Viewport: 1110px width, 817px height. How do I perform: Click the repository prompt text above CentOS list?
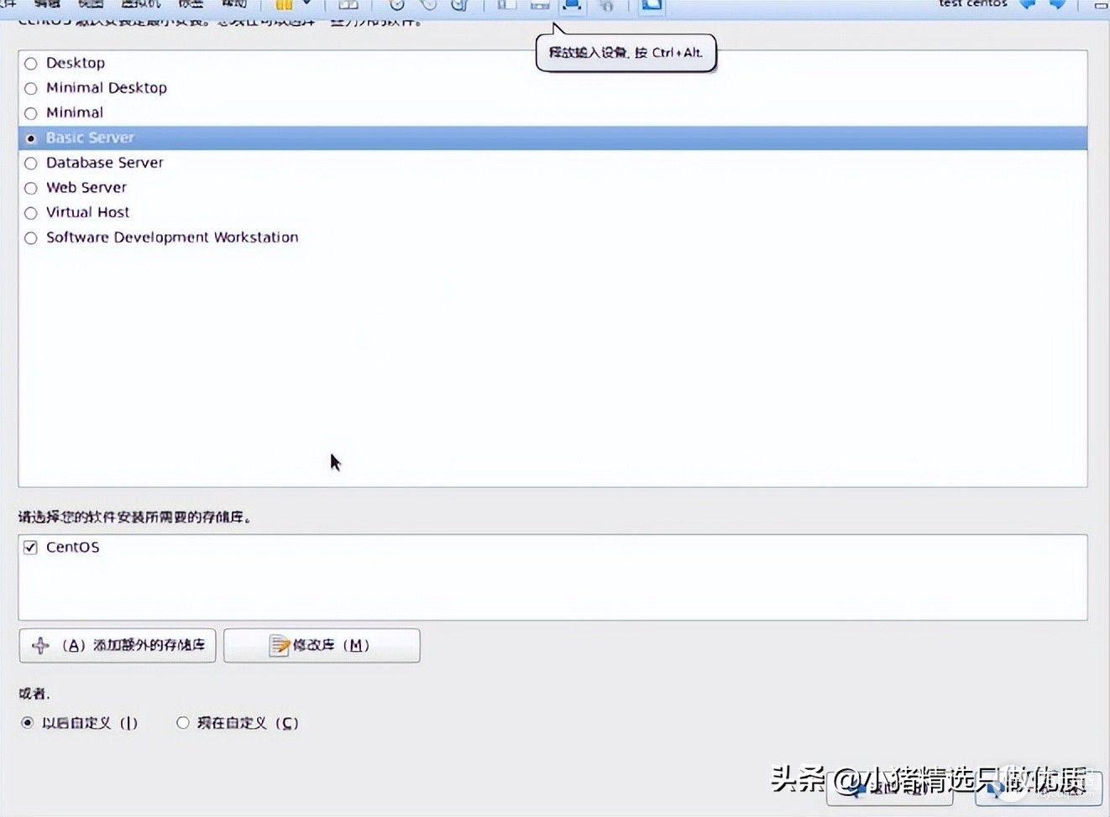click(135, 518)
